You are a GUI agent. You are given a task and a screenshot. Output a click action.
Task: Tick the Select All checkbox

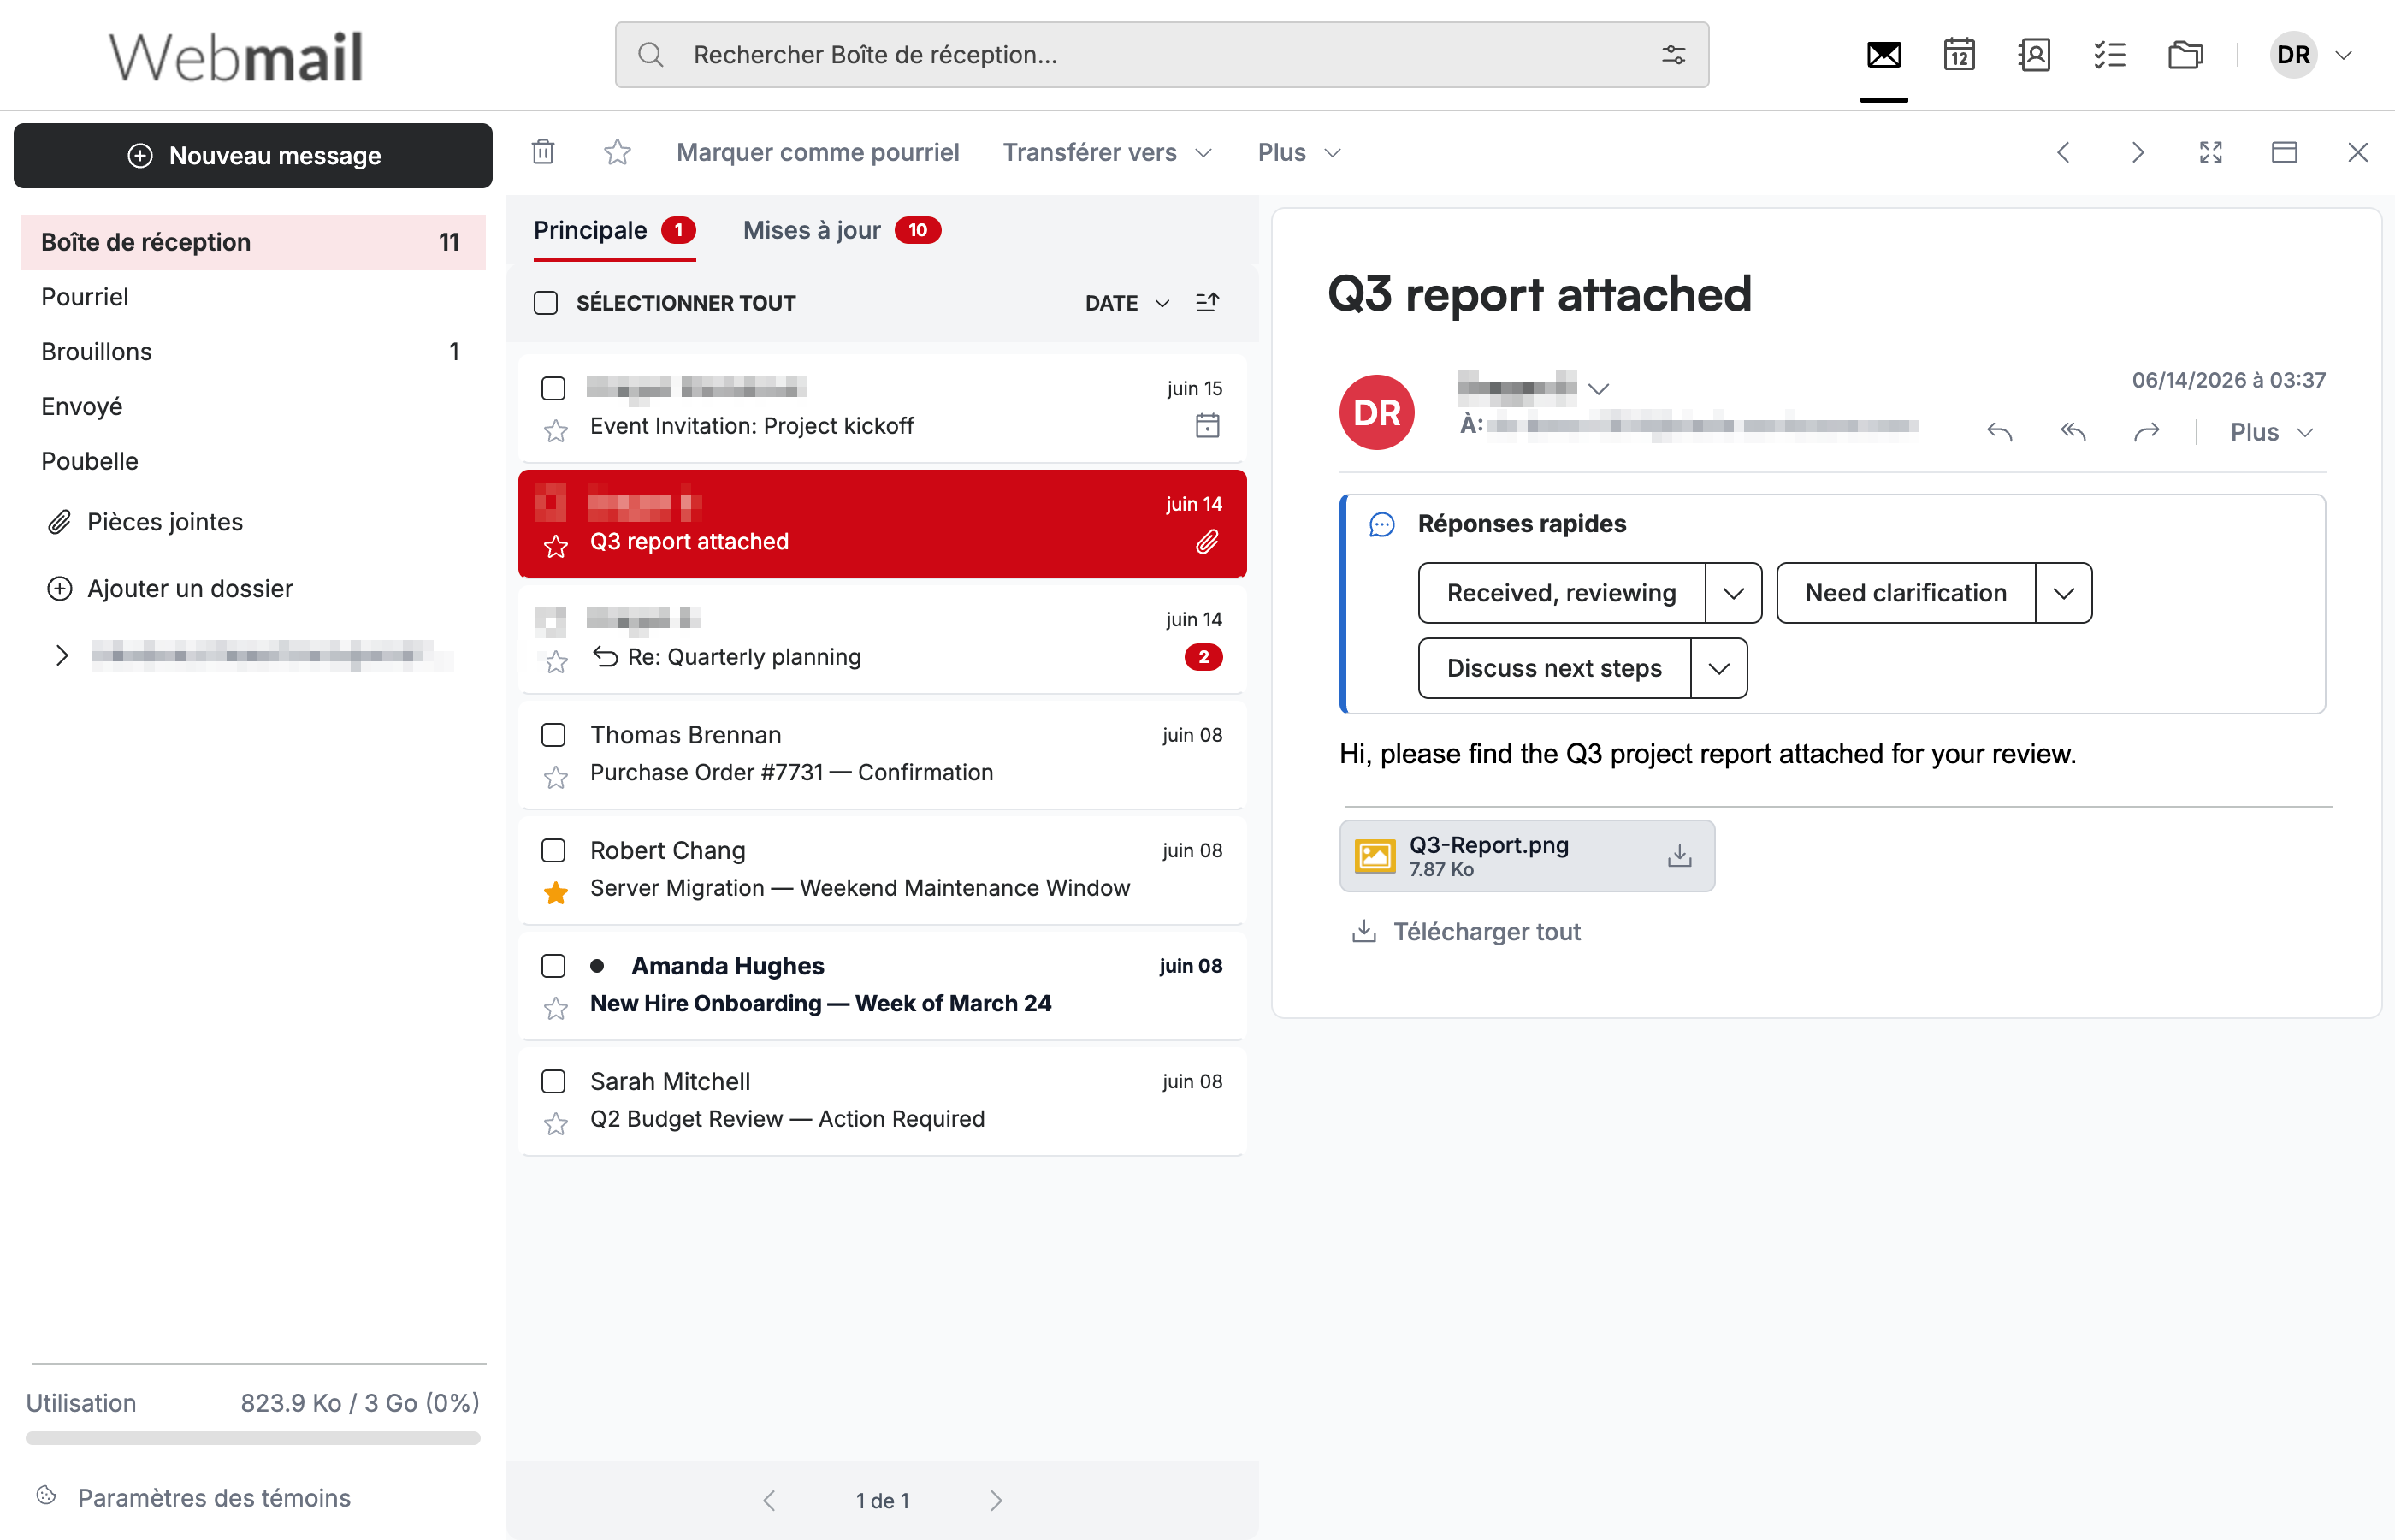click(x=546, y=303)
